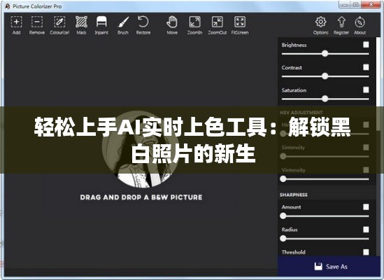Screen dimensions: 384x280
Task: Select the Move hand tool
Action: click(172, 24)
